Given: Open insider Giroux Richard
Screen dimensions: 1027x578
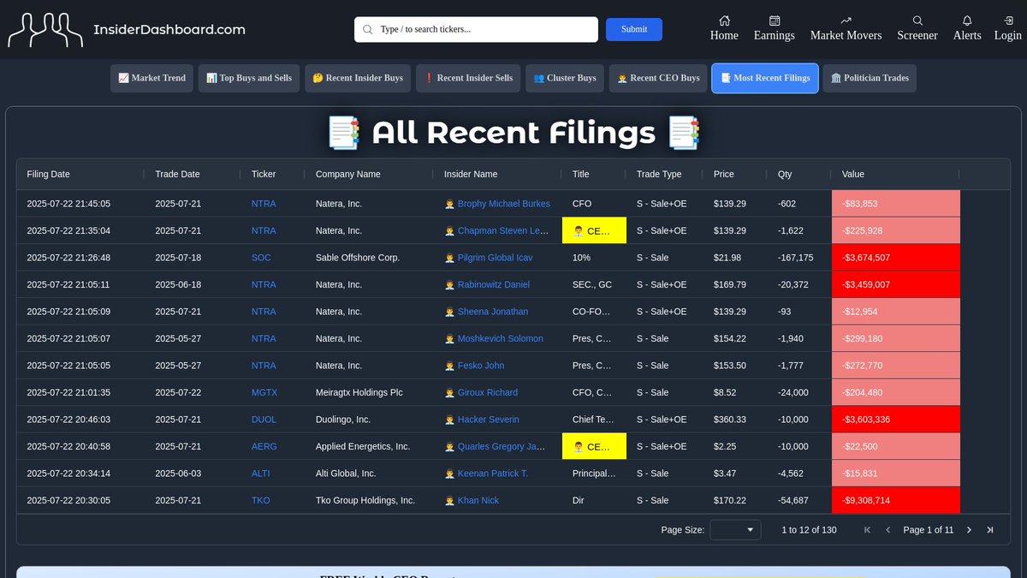Looking at the screenshot, I should tap(488, 393).
